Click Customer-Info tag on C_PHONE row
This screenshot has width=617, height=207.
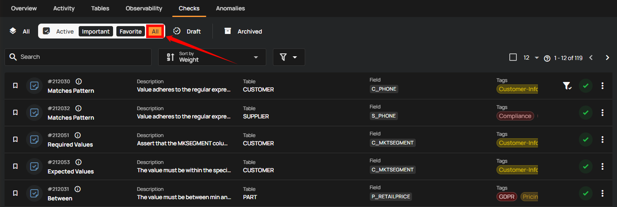pos(517,89)
